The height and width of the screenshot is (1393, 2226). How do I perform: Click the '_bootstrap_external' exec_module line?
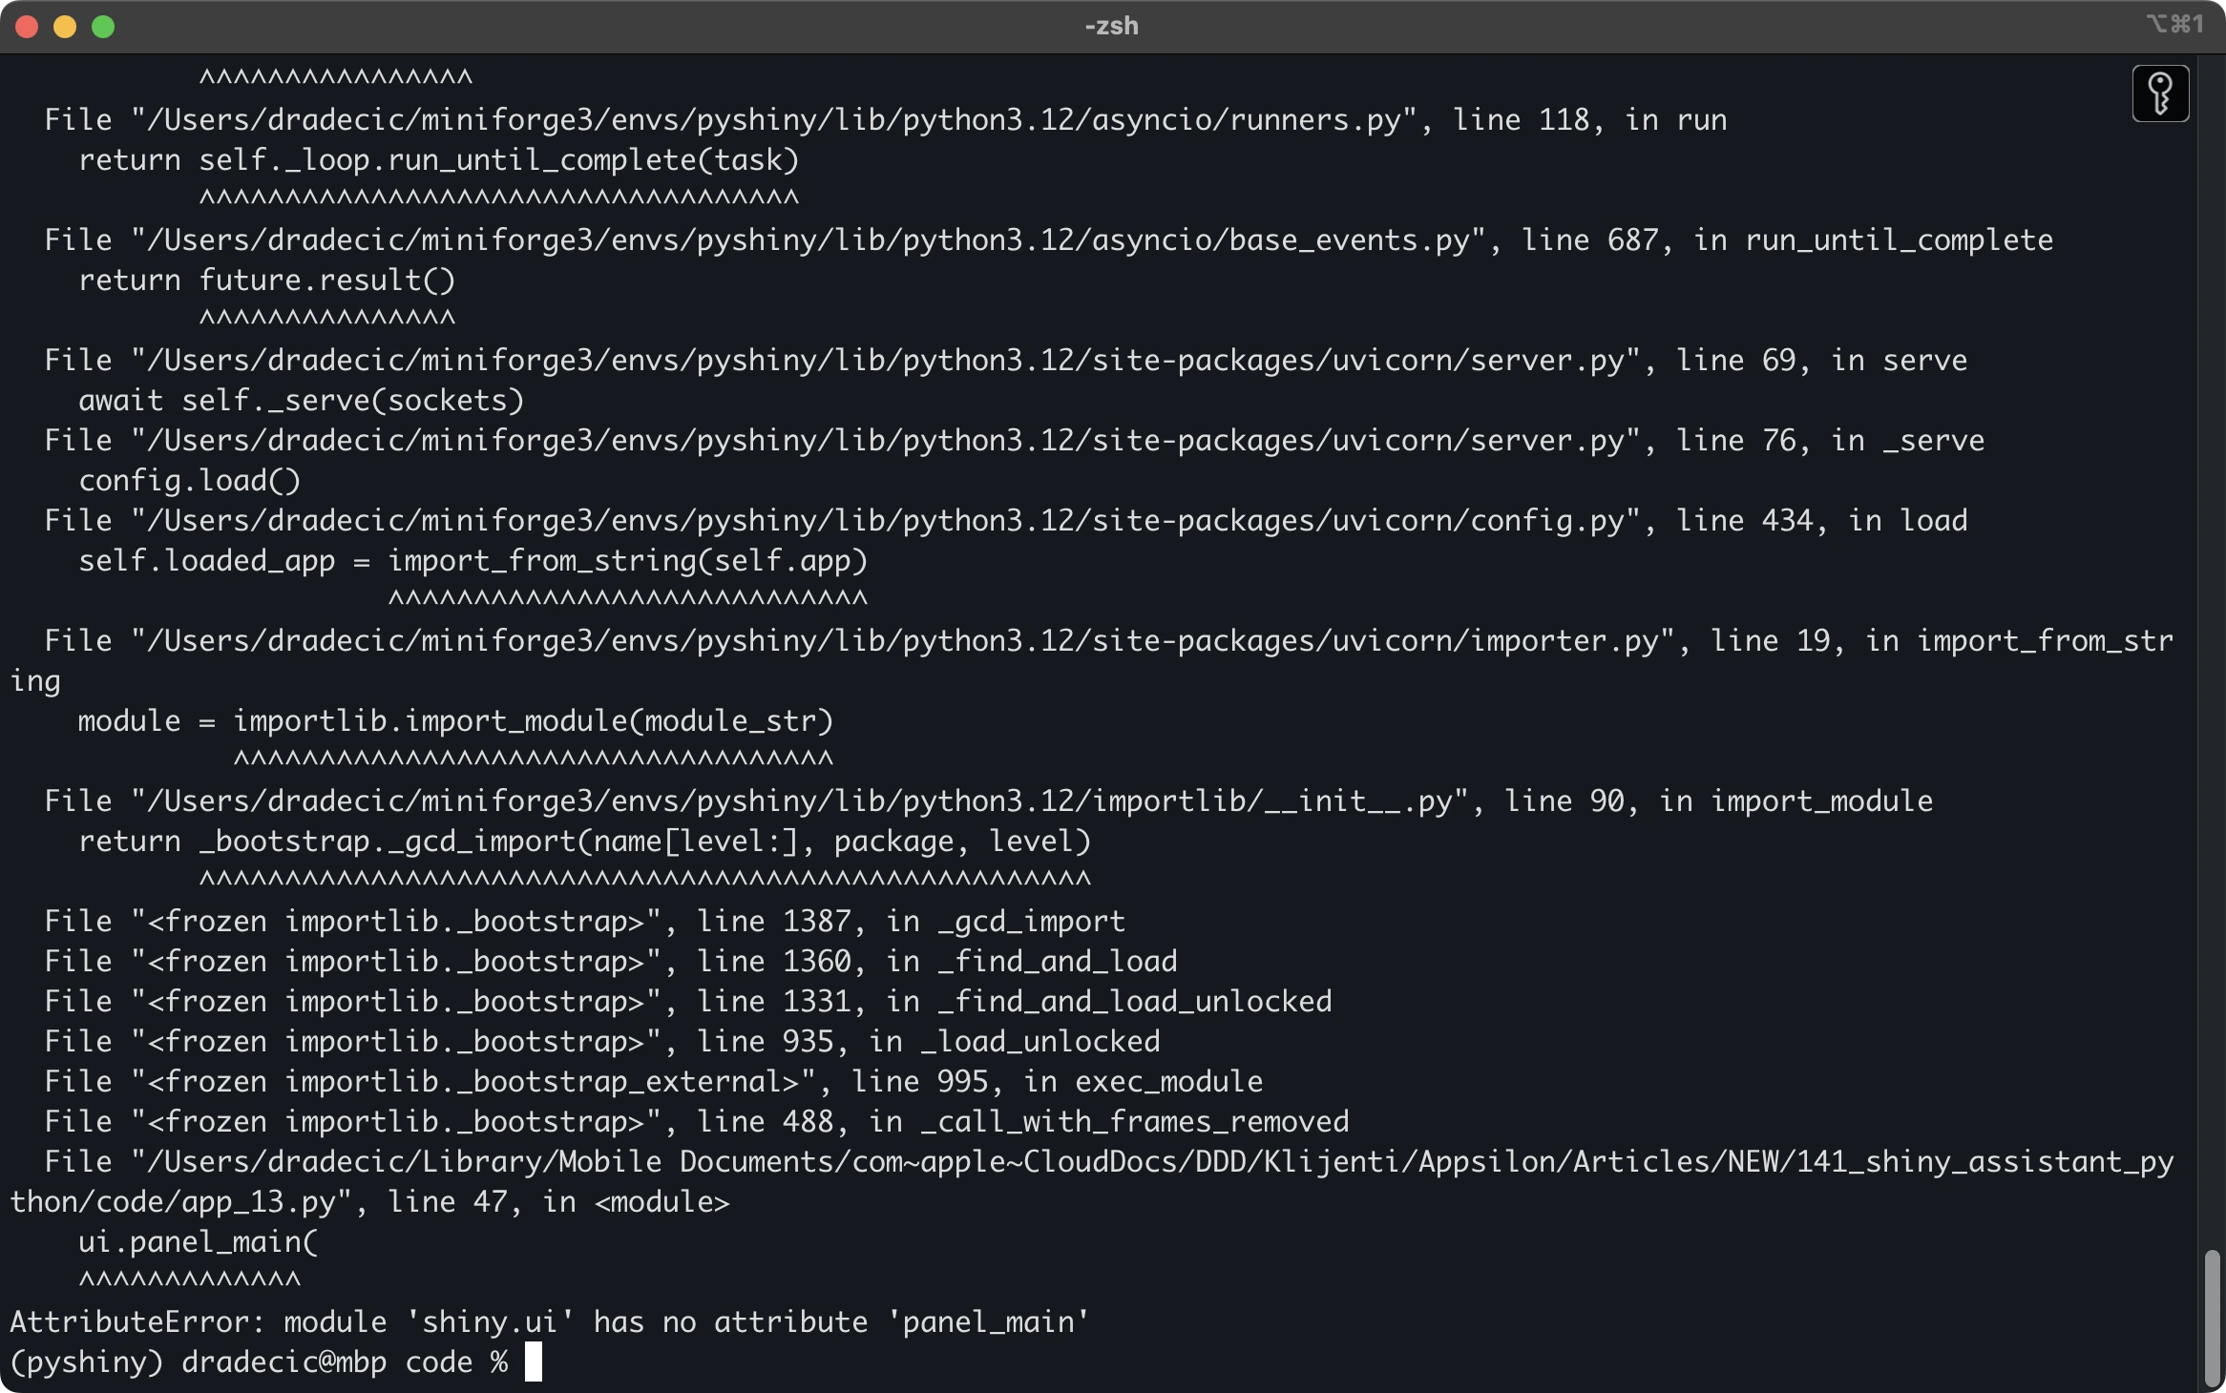click(x=654, y=1081)
